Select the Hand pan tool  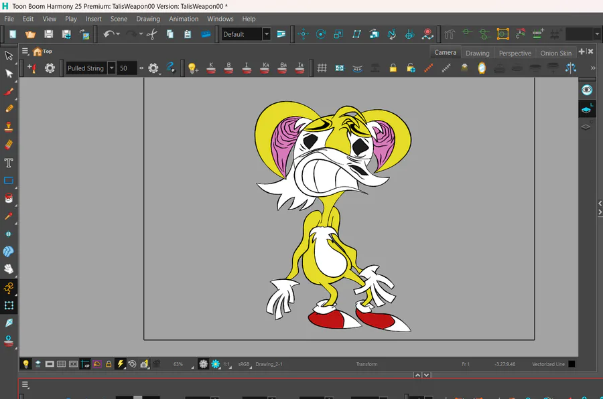9,269
